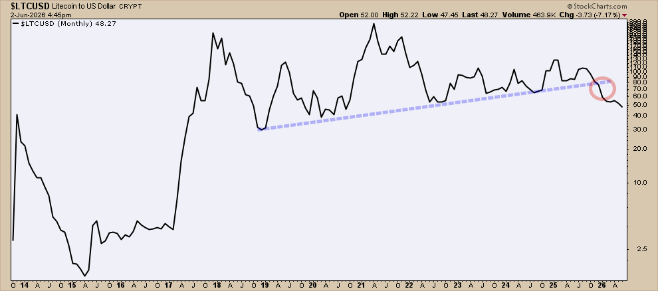This screenshot has height=291, width=658.
Task: Click the 19 year label on time axis
Action: coord(265,285)
